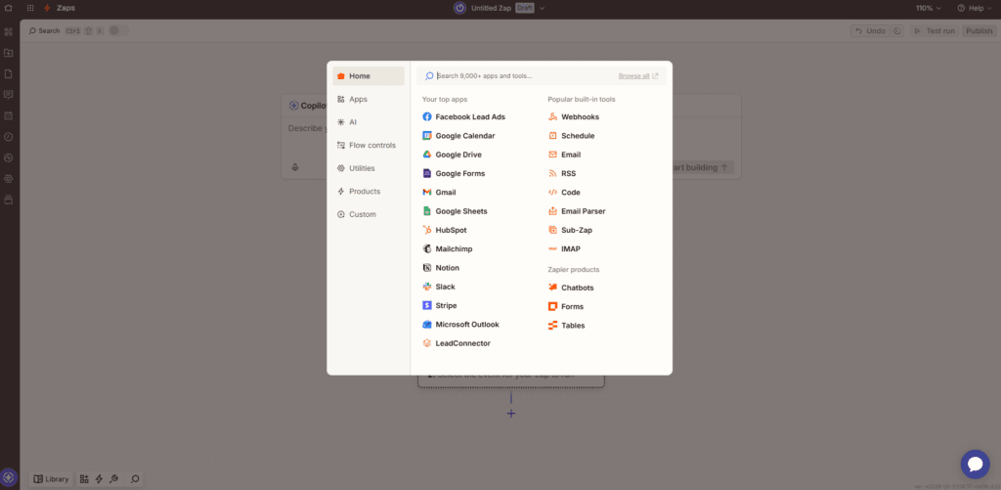Open the sidebar comments icon
1001x490 pixels.
point(8,95)
